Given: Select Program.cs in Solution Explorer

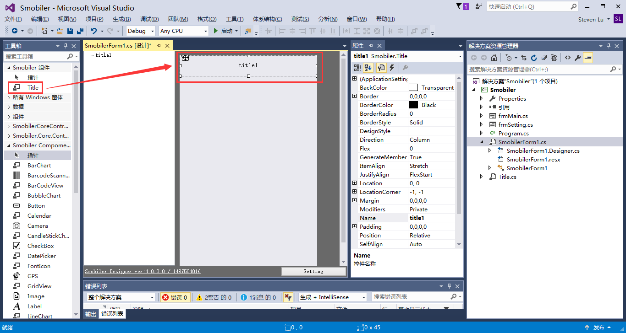Looking at the screenshot, I should pos(514,133).
